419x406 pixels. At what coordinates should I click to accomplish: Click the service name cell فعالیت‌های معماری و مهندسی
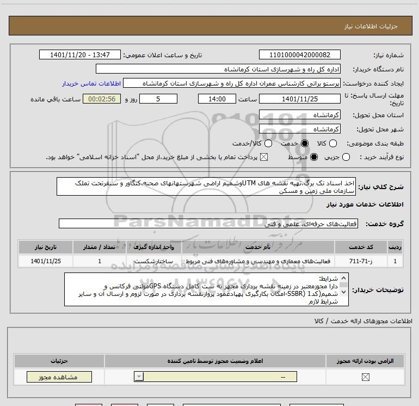[x=258, y=261]
